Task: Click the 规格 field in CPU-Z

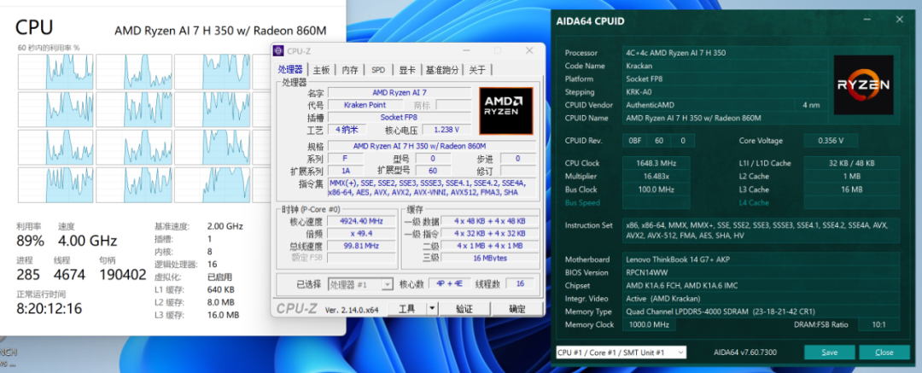Action: click(x=432, y=146)
